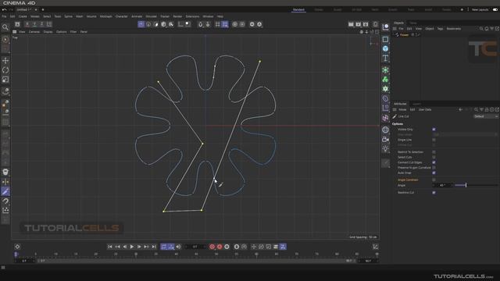The width and height of the screenshot is (500, 281).
Task: Open the Create menu
Action: (23, 16)
